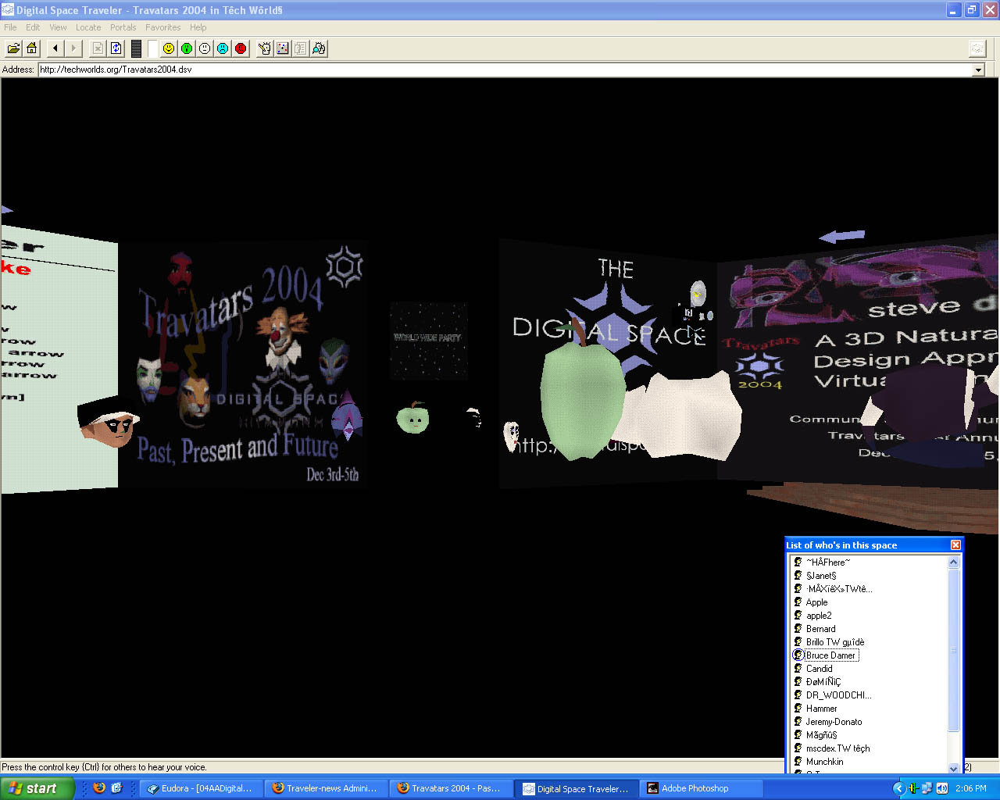Viewport: 1000px width, 800px height.
Task: Click the volume speaker tray icon
Action: (x=941, y=788)
